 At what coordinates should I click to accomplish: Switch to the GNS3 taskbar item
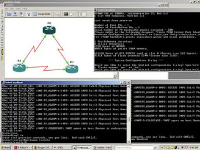[62, 148]
